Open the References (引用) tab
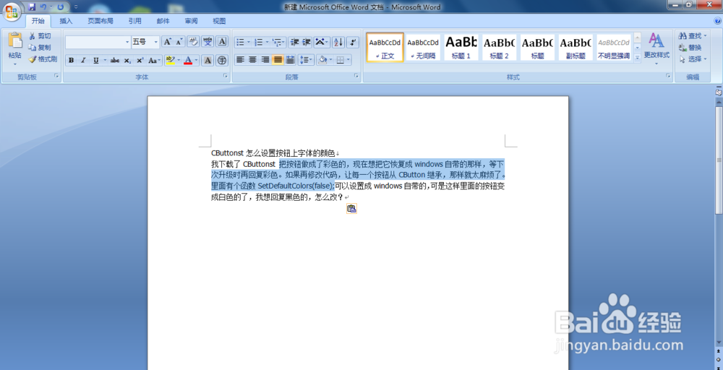723x370 pixels. [x=134, y=21]
